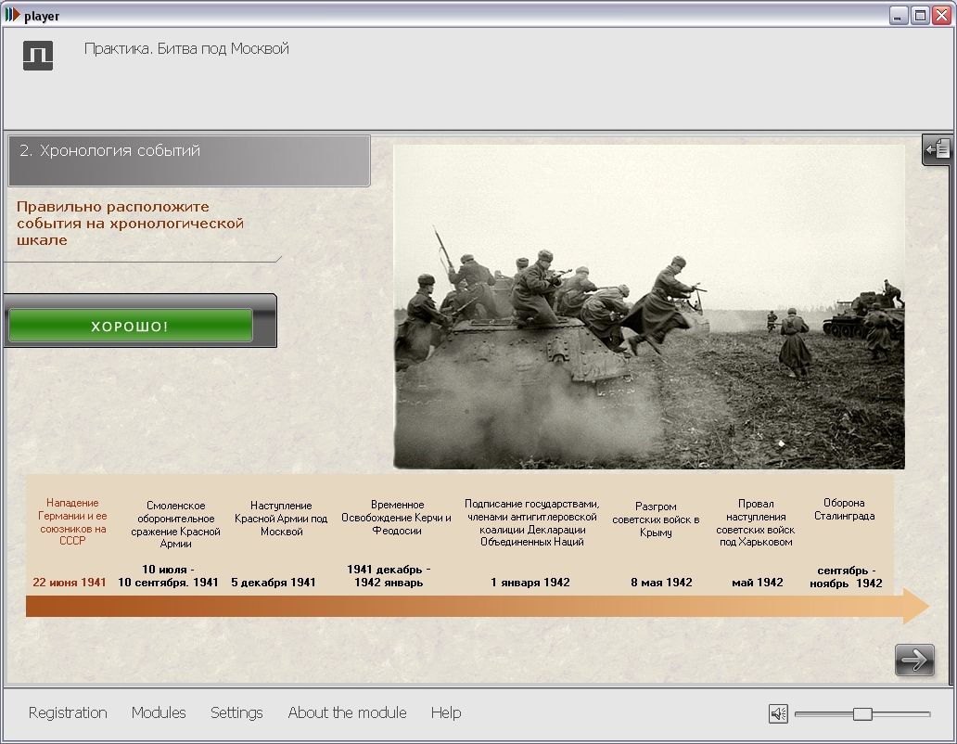The height and width of the screenshot is (744, 957).
Task: Select About the module
Action: 347,712
